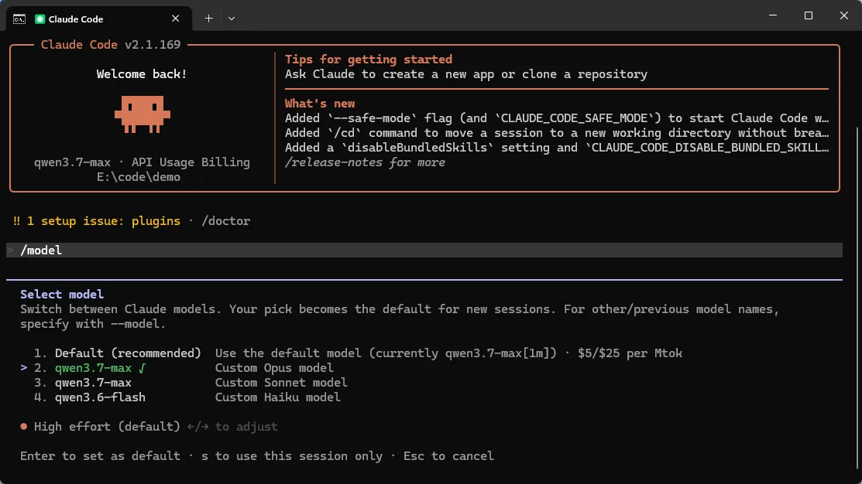This screenshot has height=484, width=862.
Task: Click the green Claude Code tab icon
Action: pyautogui.click(x=39, y=19)
